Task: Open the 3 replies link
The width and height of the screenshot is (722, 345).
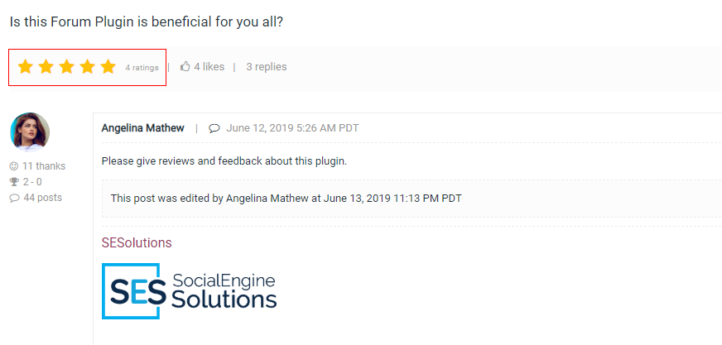Action: 267,67
